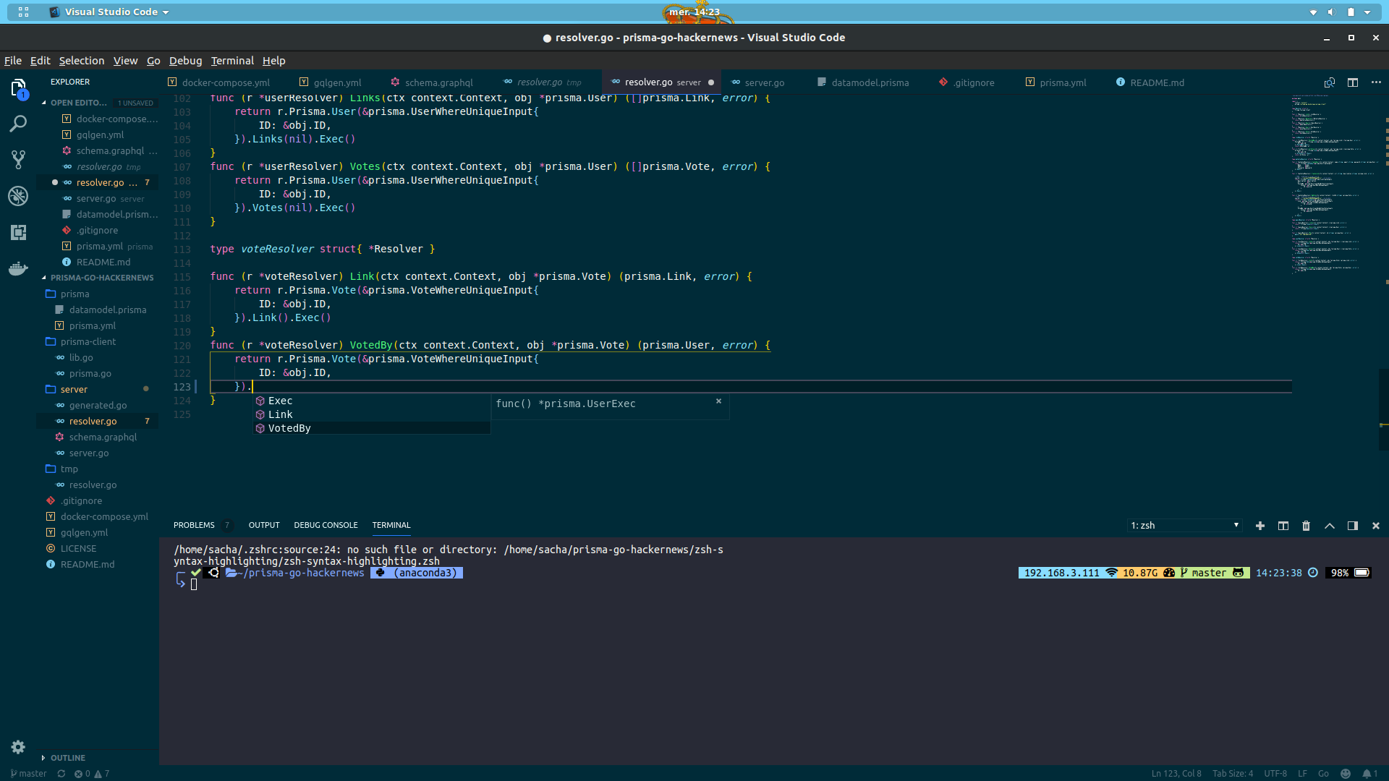
Task: Open changes for resolver.go
Action: point(1330,82)
